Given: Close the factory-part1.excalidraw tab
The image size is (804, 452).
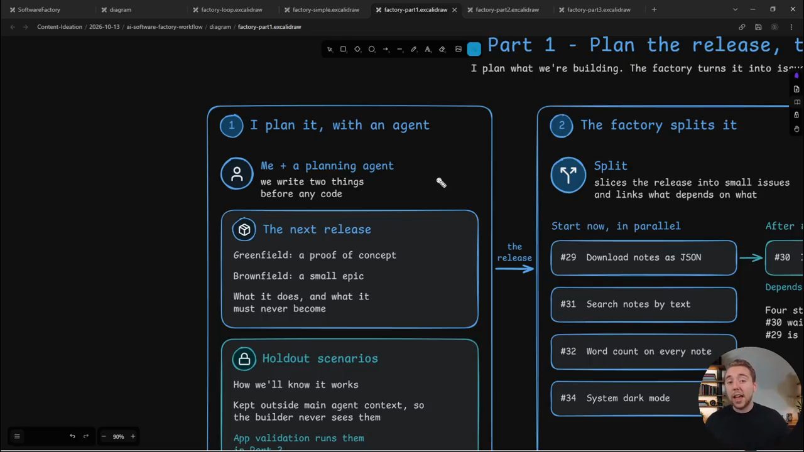Looking at the screenshot, I should coord(454,9).
